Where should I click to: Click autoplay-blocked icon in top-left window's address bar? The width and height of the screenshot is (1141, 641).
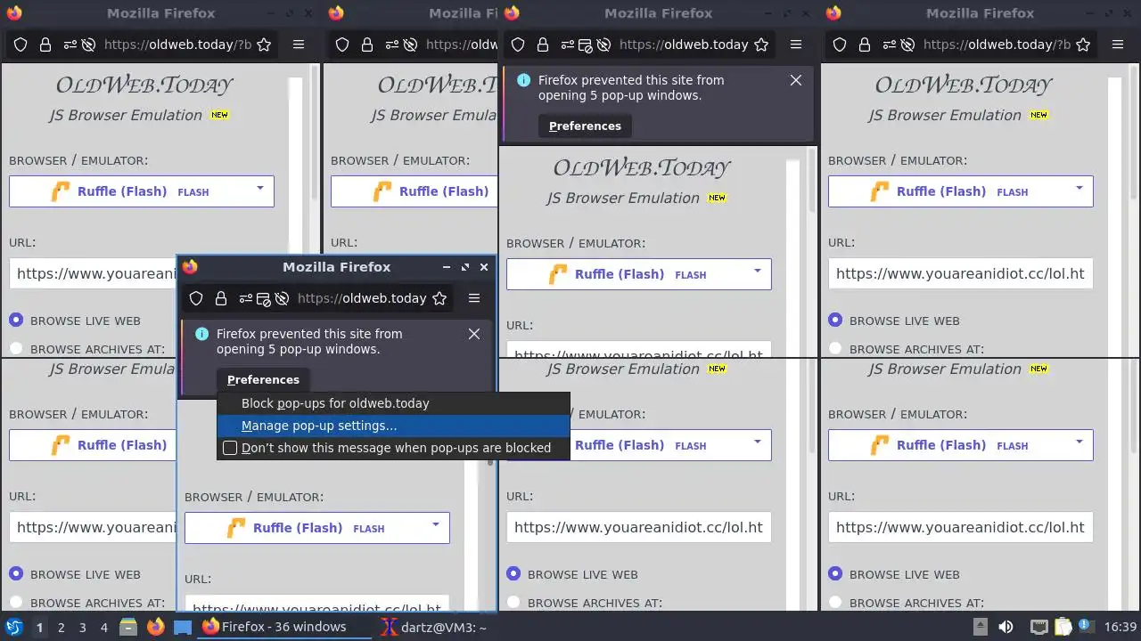pos(88,45)
